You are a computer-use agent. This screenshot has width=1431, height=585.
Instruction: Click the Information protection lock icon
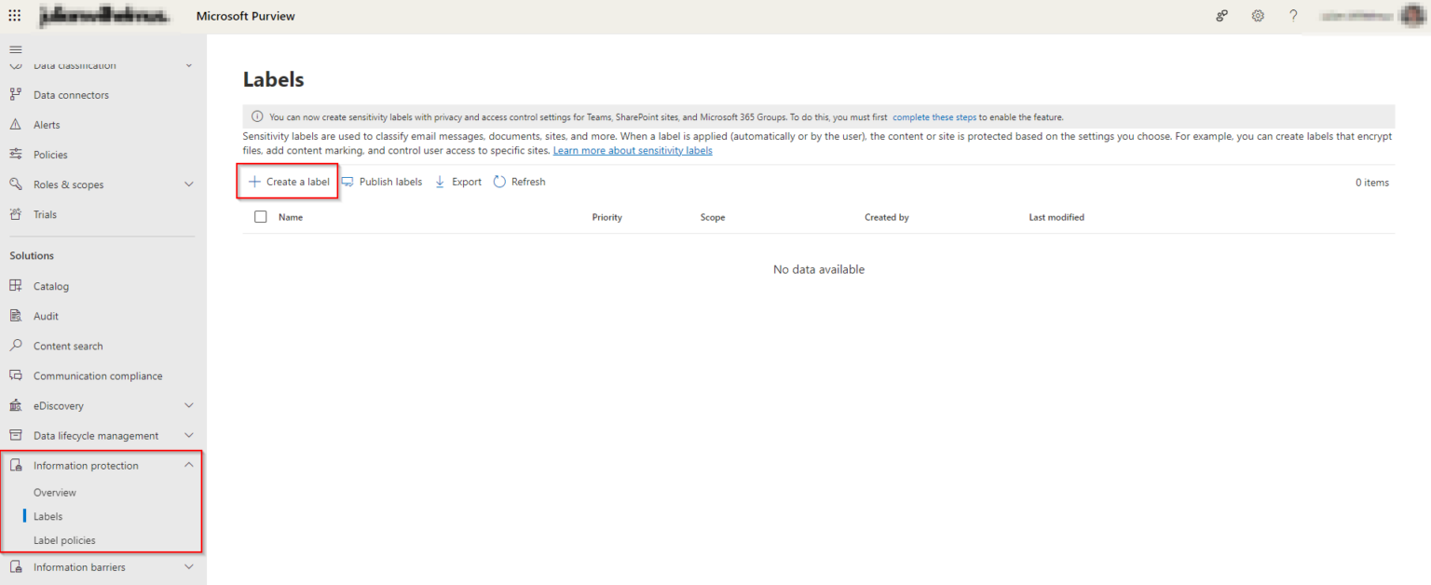pyautogui.click(x=16, y=466)
